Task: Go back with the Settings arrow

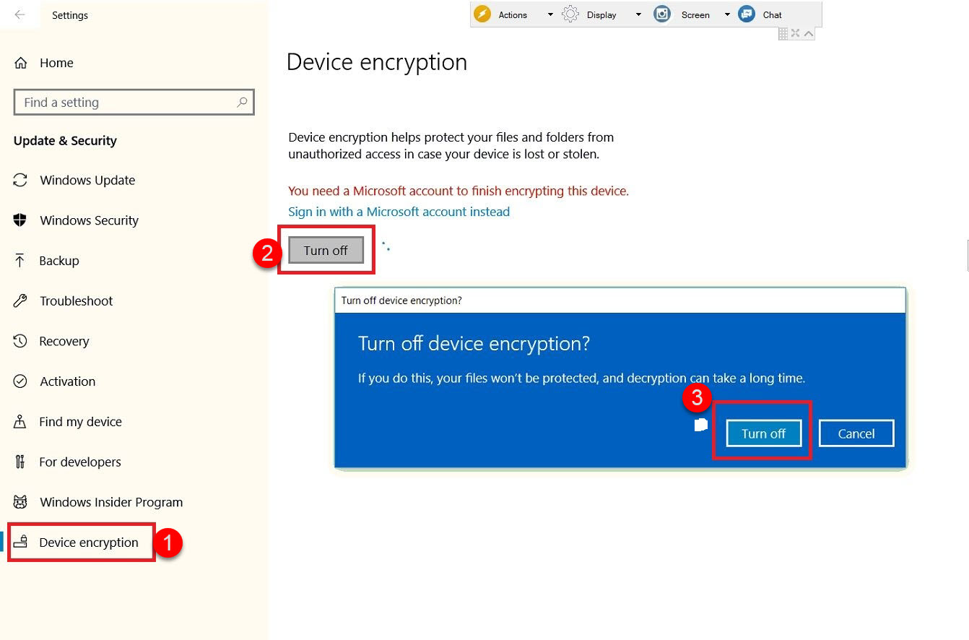Action: coord(20,14)
